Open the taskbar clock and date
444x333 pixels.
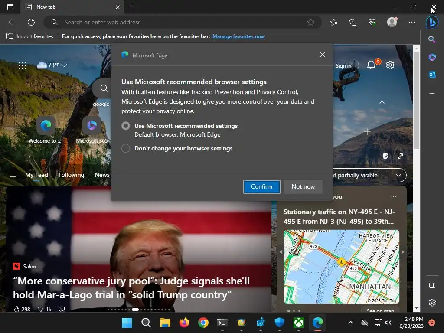point(411,323)
